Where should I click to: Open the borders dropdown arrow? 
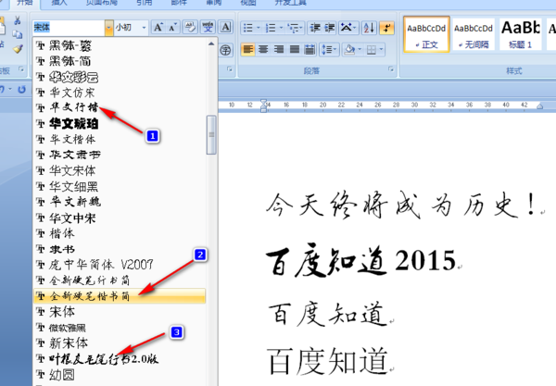pyautogui.click(x=381, y=50)
